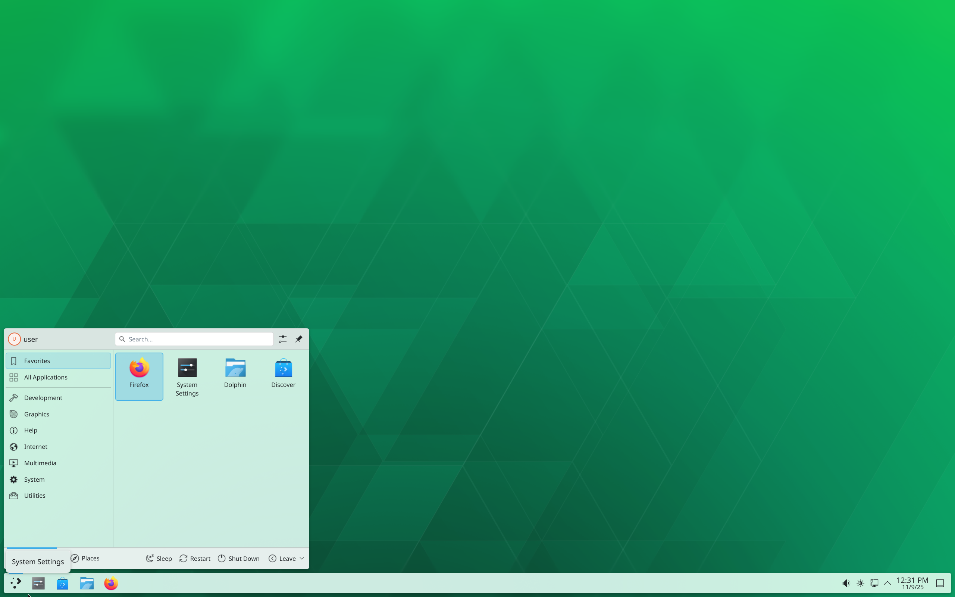Expand hidden system tray icons
955x597 pixels.
point(887,583)
